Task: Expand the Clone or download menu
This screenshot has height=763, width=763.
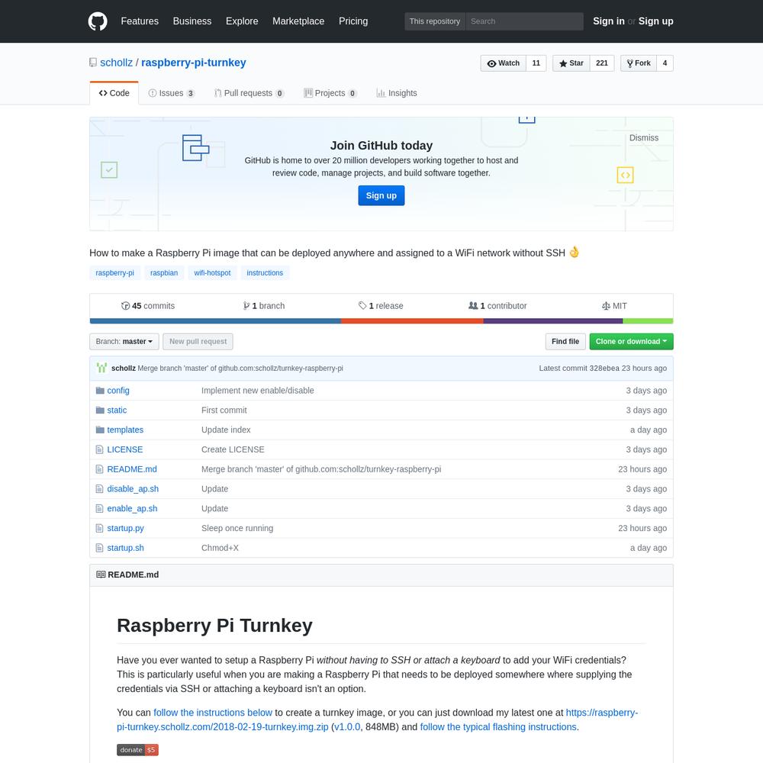Action: (x=631, y=342)
